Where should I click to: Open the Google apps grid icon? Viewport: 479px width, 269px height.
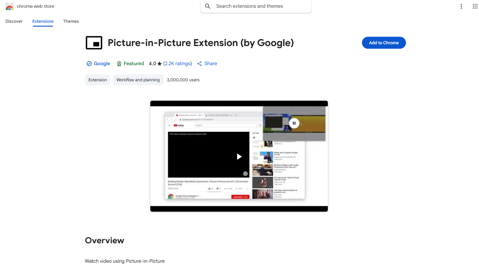tap(475, 6)
